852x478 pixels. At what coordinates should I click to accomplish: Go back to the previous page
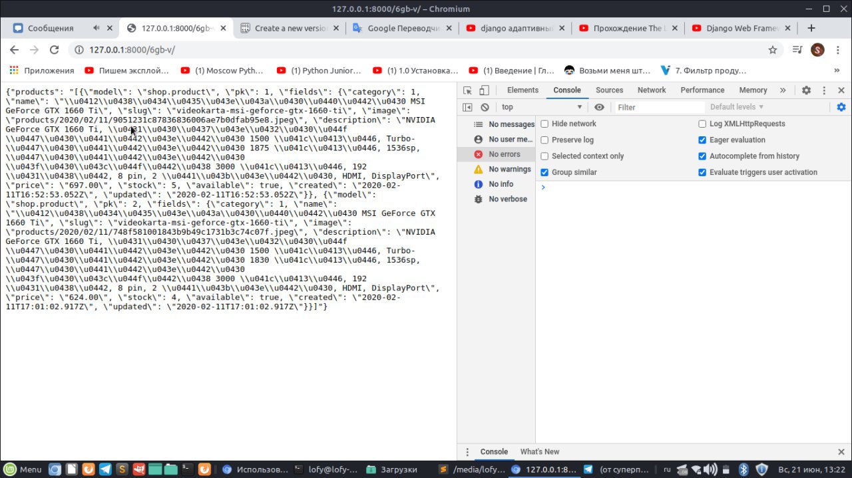coord(14,50)
